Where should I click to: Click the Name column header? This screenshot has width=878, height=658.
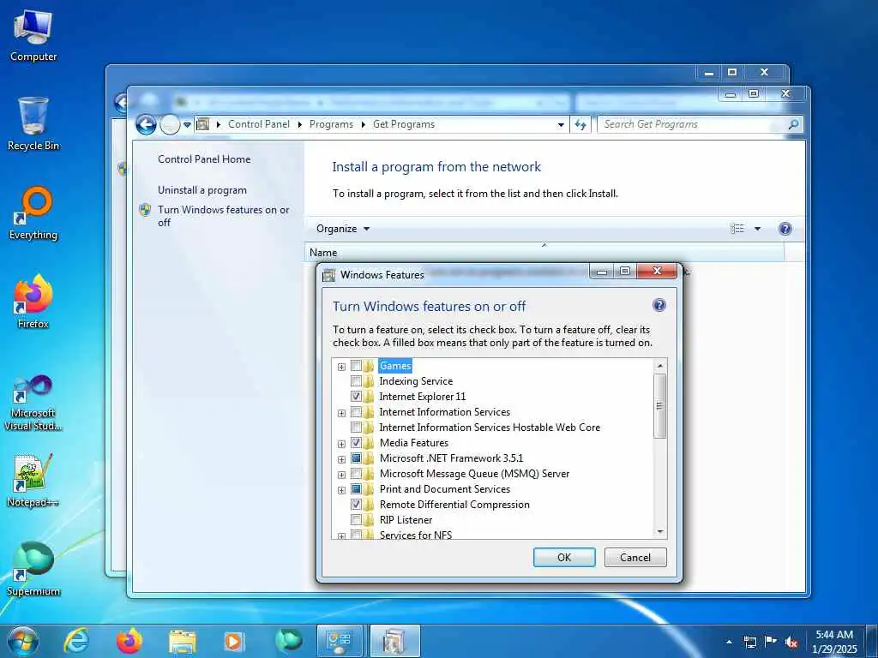pos(544,253)
